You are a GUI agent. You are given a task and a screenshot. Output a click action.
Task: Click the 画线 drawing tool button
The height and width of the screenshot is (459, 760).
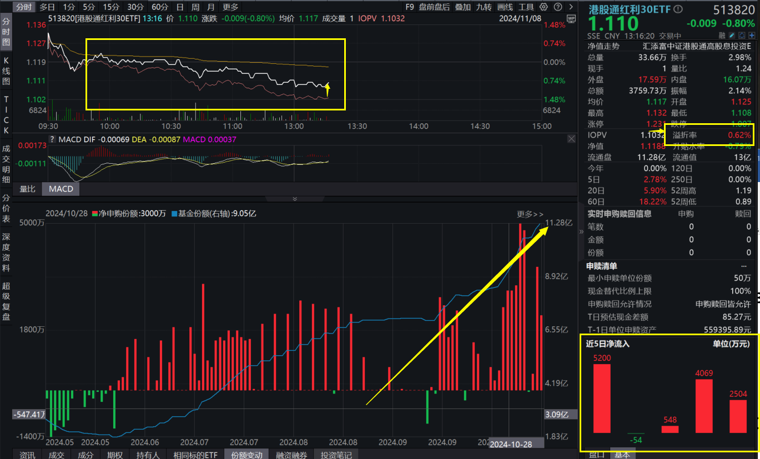[x=505, y=7]
